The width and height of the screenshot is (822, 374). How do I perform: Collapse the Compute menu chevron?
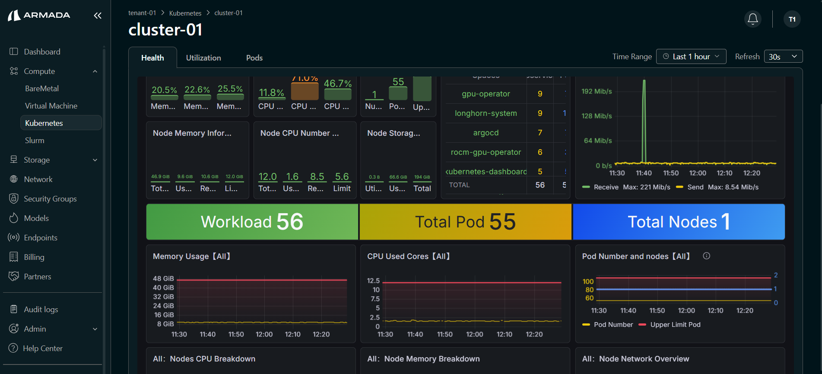pyautogui.click(x=95, y=71)
